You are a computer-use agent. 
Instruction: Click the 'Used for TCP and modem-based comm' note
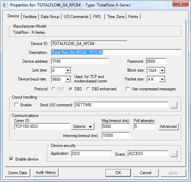click(x=90, y=79)
